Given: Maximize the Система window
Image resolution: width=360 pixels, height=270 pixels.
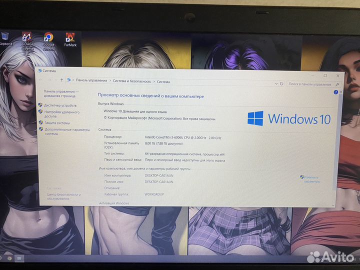Looking at the screenshot, I should 325,75.
